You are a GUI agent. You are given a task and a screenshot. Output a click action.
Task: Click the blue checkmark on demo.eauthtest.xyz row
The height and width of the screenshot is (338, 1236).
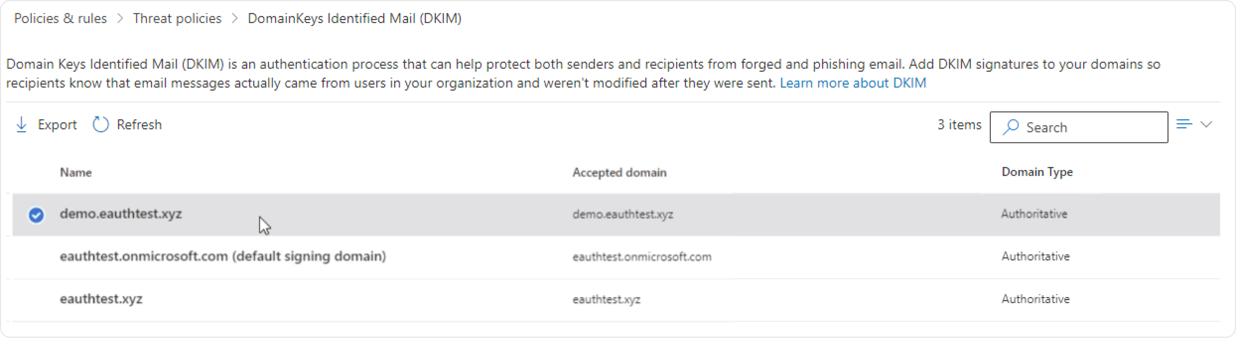pyautogui.click(x=36, y=215)
